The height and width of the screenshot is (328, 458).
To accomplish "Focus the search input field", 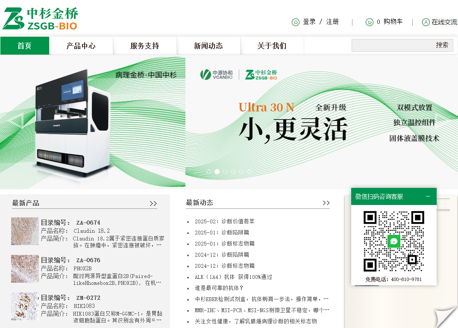I will (393, 45).
